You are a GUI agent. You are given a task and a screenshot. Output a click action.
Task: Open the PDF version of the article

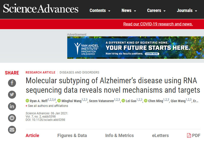[193, 136]
